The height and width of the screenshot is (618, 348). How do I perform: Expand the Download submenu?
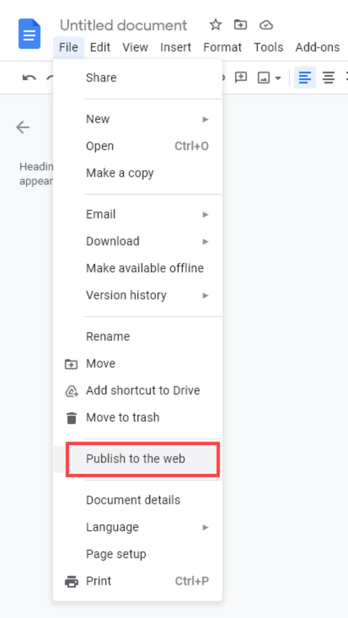(x=112, y=241)
